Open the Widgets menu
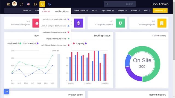The height and width of the screenshot is (98, 175). pyautogui.click(x=122, y=11)
